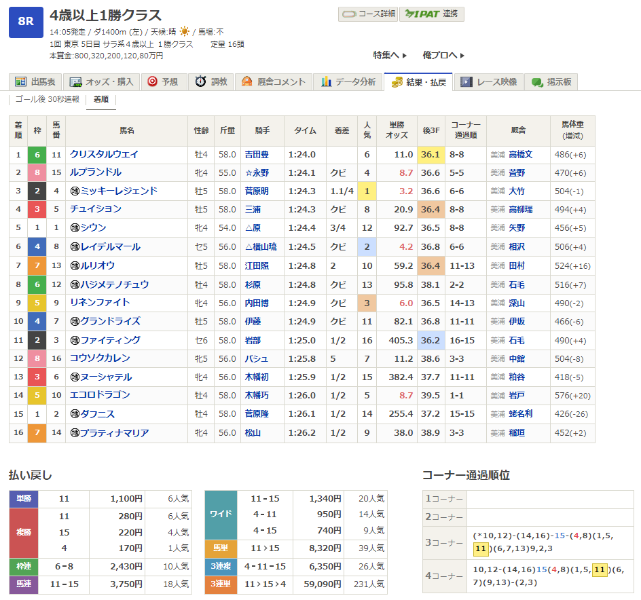Click the table icon on the 出馬表 tab
641x600 pixels.
click(x=20, y=81)
